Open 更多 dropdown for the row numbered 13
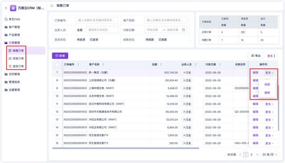This screenshot has height=163, width=285. coord(269,119)
